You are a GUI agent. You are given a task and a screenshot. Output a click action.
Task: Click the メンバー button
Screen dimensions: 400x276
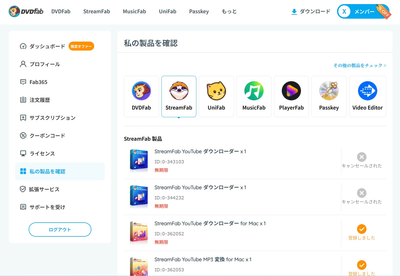[x=363, y=11]
